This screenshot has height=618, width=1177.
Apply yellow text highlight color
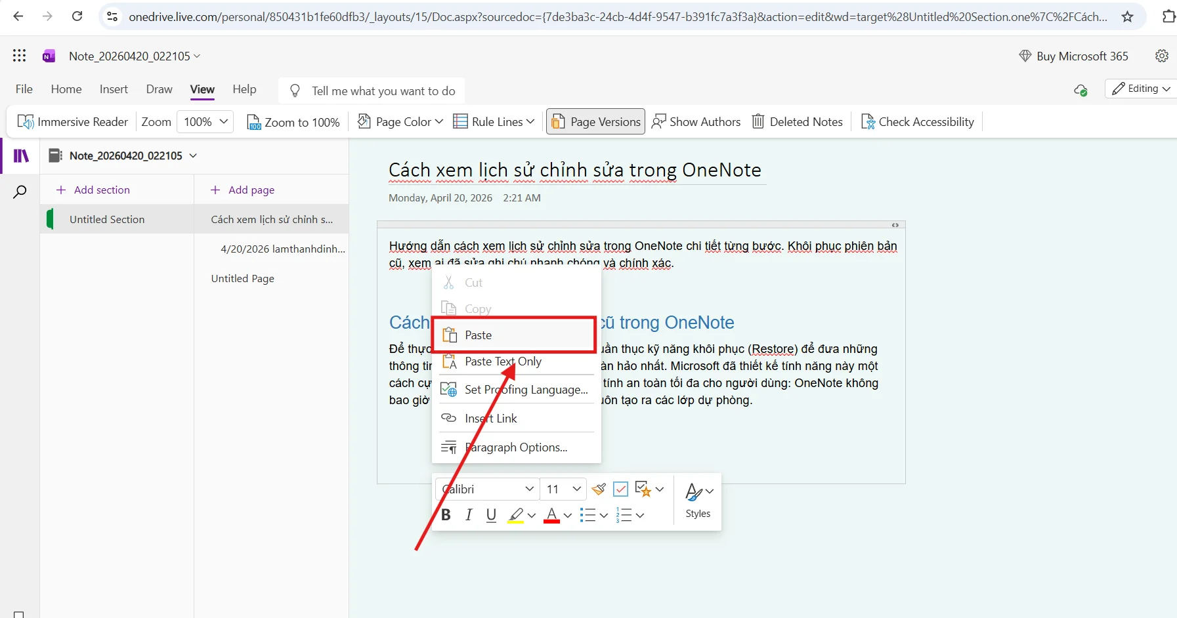(516, 515)
